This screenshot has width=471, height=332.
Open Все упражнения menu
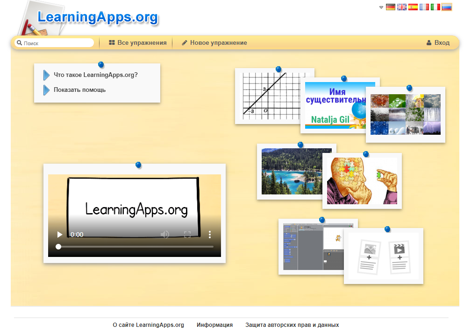[137, 42]
